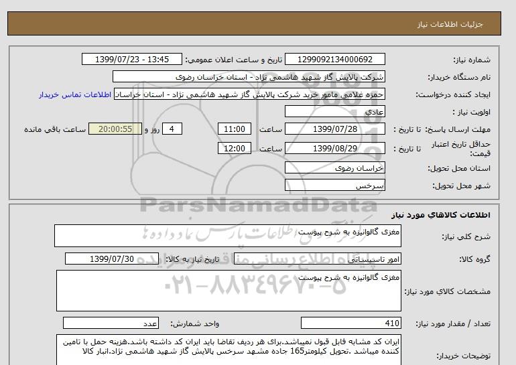Click goods need date field 1399/07/30

[x=112, y=259]
